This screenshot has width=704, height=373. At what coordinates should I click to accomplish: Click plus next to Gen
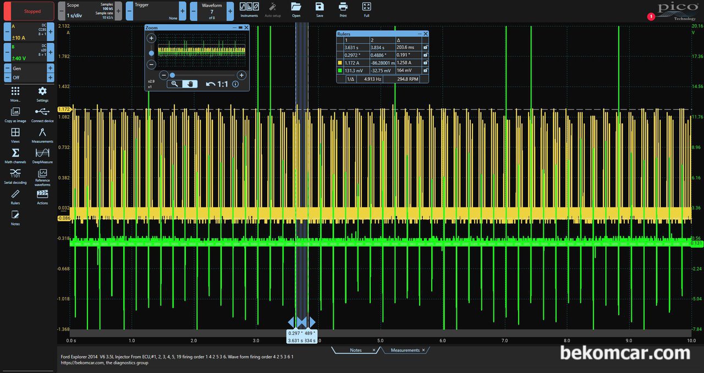point(50,68)
